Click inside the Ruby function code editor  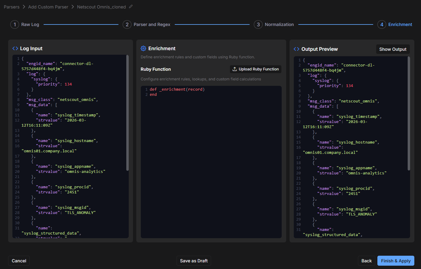(211, 163)
